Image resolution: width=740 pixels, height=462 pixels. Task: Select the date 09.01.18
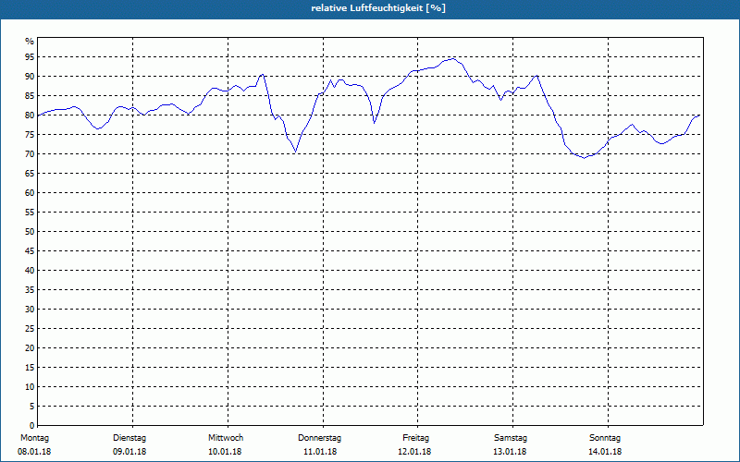click(x=129, y=452)
